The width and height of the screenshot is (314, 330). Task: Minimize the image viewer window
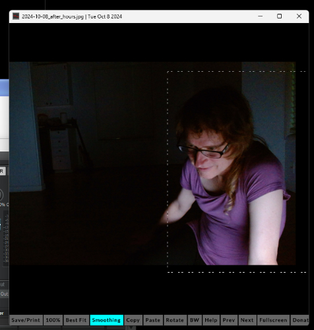260,16
